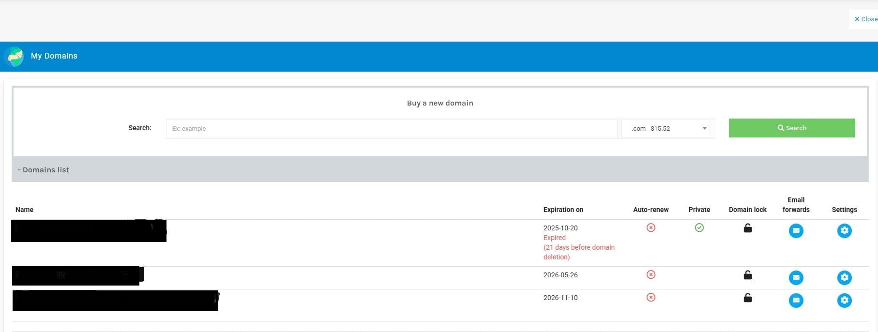This screenshot has height=332, width=878.
Task: Click the Expiration on column header
Action: [x=563, y=210]
